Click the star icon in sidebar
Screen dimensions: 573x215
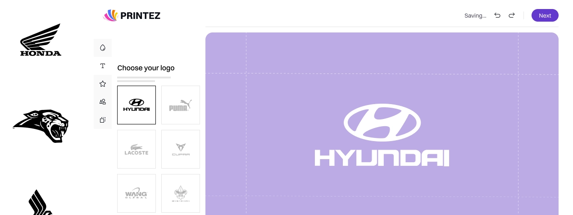tap(103, 84)
